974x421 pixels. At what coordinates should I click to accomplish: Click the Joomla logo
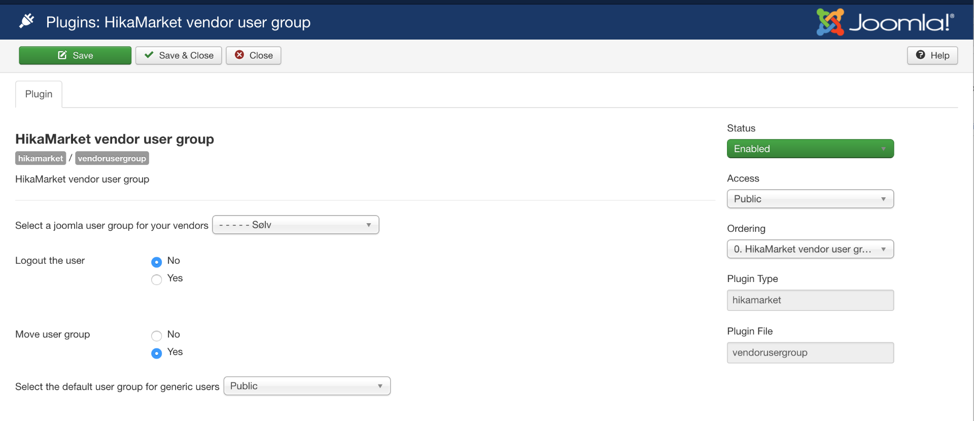(885, 22)
